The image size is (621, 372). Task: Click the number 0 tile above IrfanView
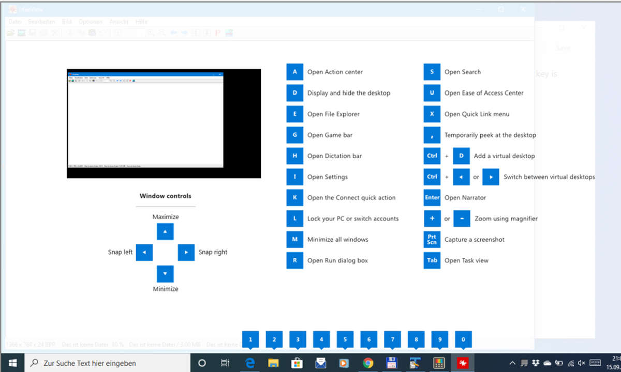coord(463,339)
